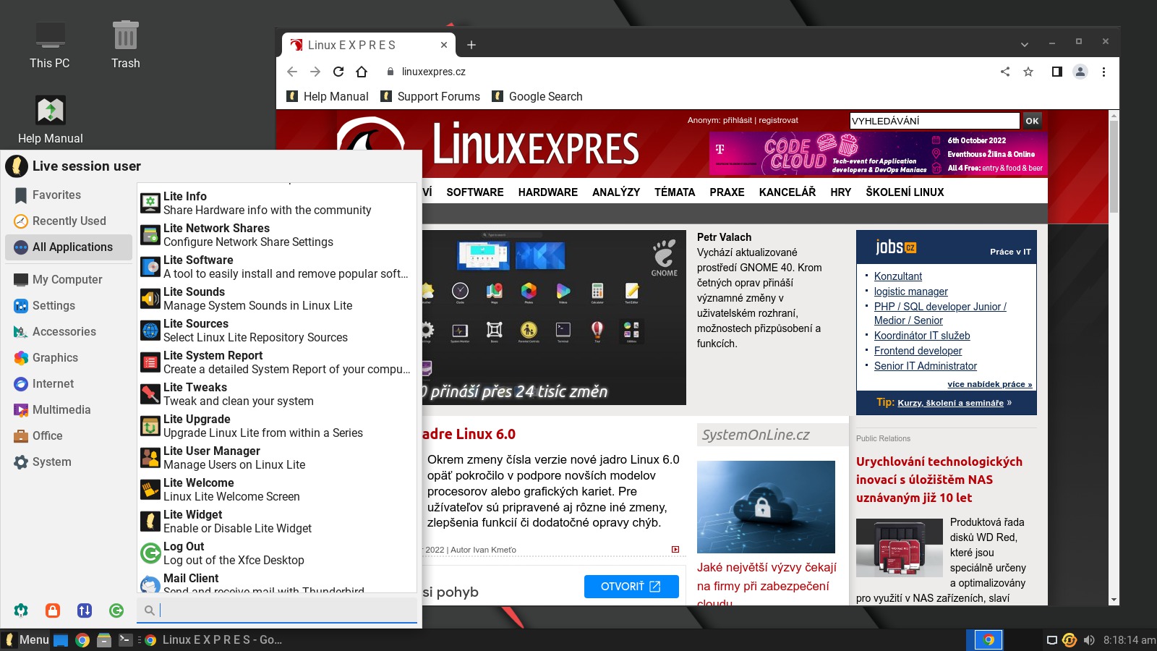Click the updates tray icon
Image resolution: width=1157 pixels, height=651 pixels.
pos(1070,640)
